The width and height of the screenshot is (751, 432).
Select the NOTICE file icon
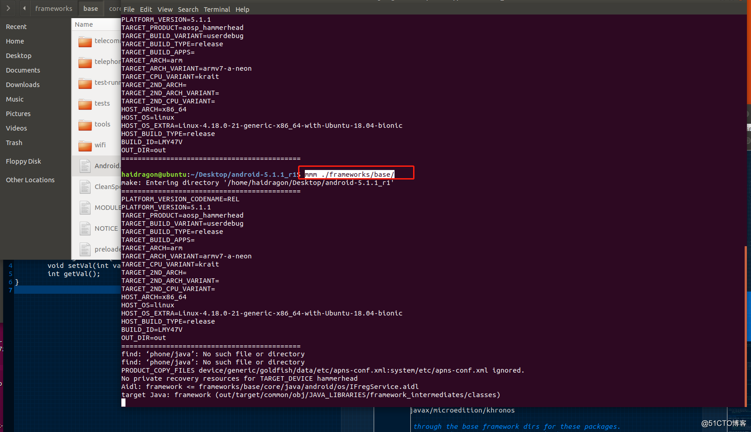85,228
